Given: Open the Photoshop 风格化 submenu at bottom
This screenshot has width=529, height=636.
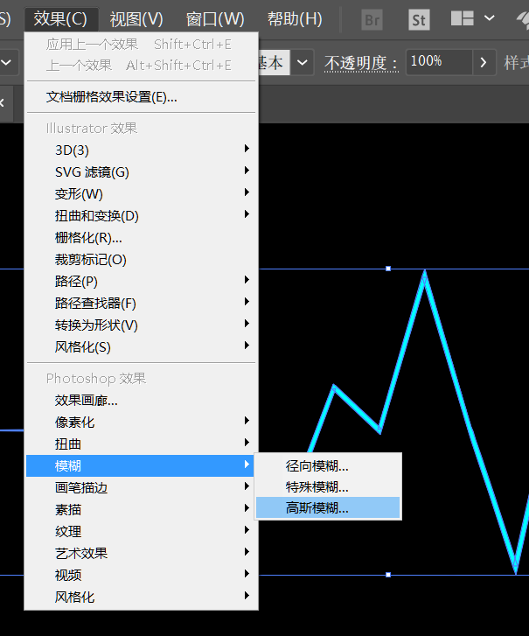Looking at the screenshot, I should point(141,597).
